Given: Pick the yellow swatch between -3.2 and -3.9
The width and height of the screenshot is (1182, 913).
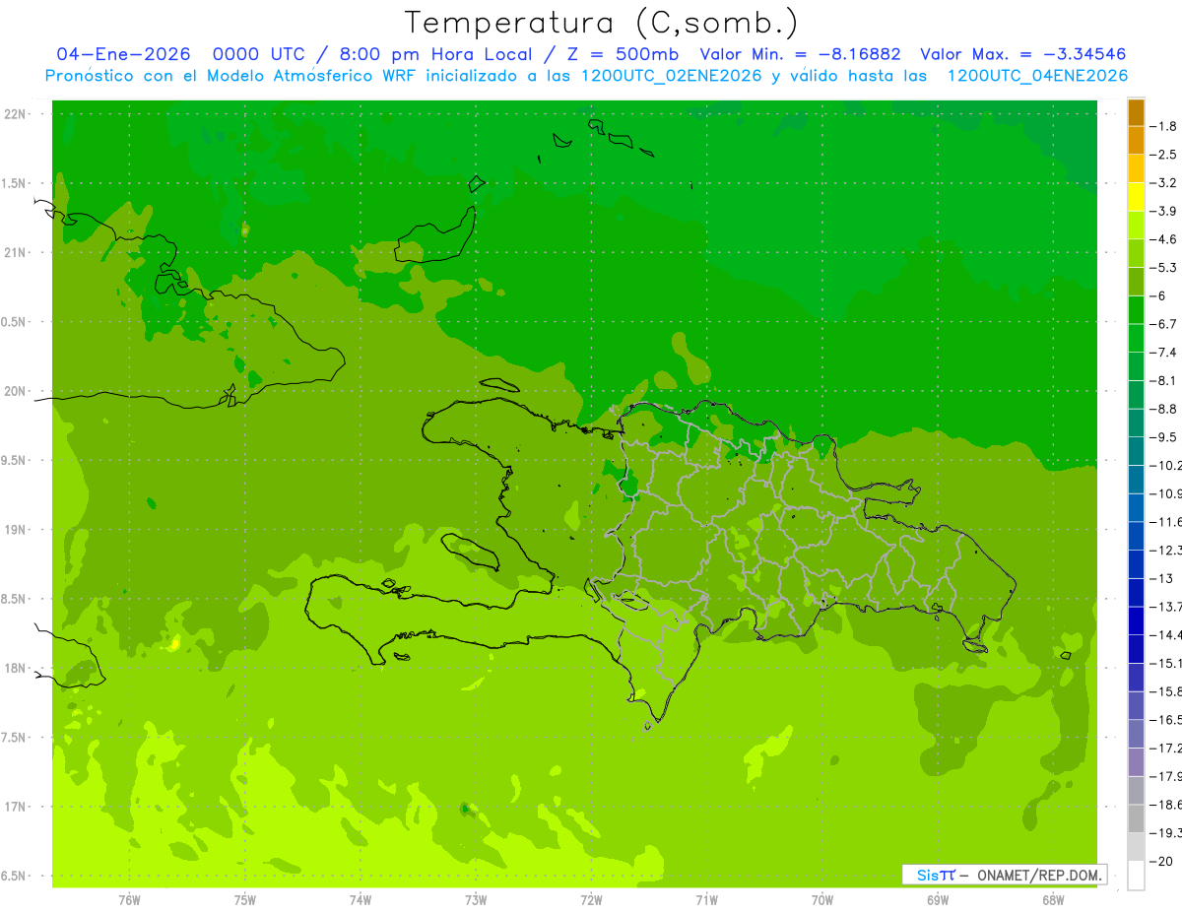Looking at the screenshot, I should click(1136, 197).
